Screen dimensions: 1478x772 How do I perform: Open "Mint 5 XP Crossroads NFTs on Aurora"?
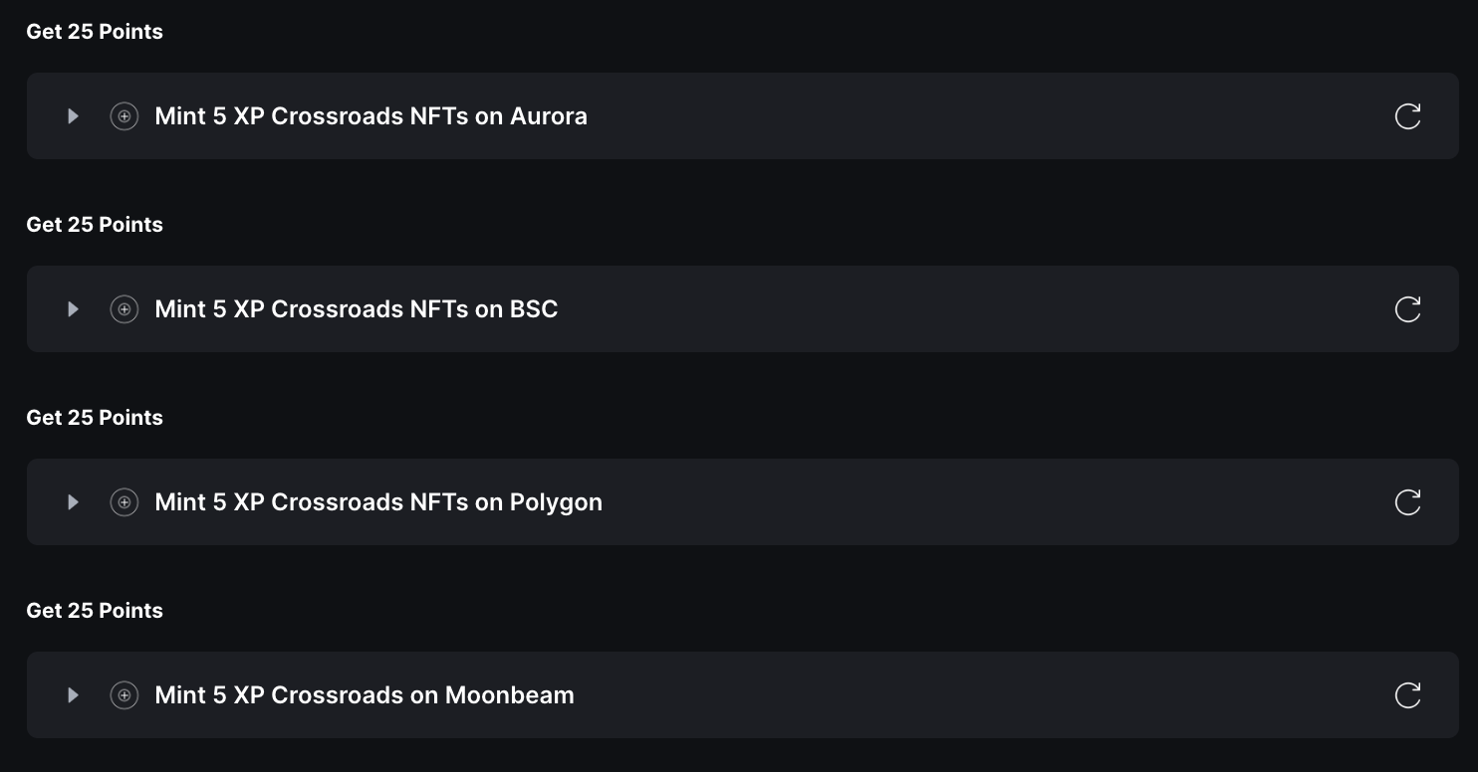tap(370, 116)
